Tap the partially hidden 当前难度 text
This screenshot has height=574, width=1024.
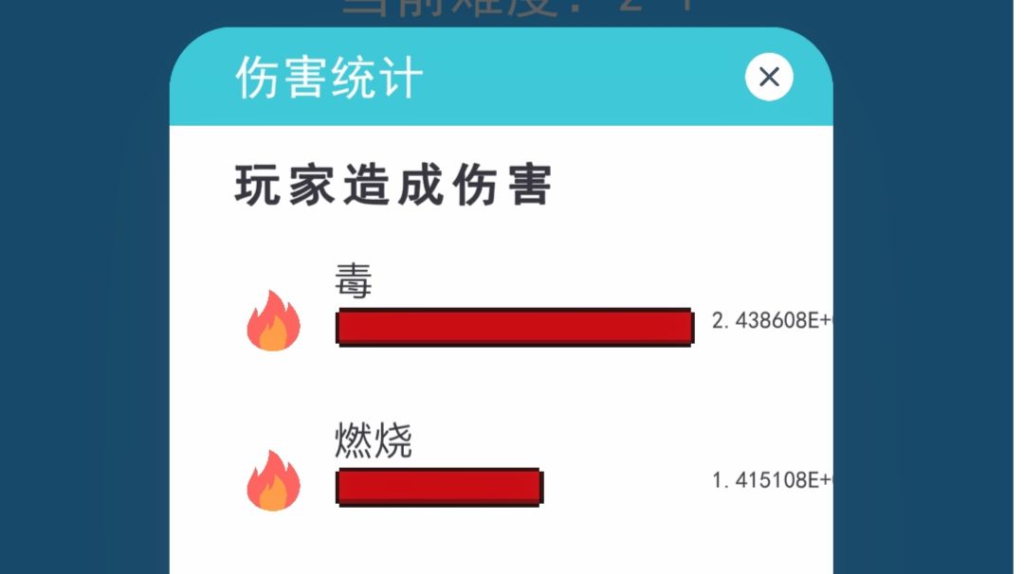point(516,8)
